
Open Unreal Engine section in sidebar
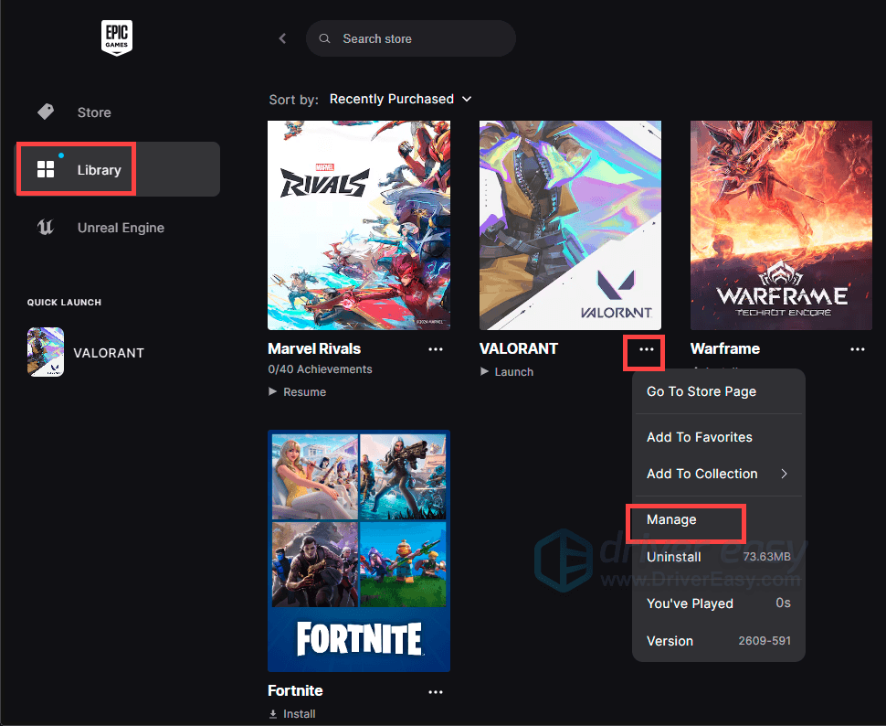pos(120,228)
